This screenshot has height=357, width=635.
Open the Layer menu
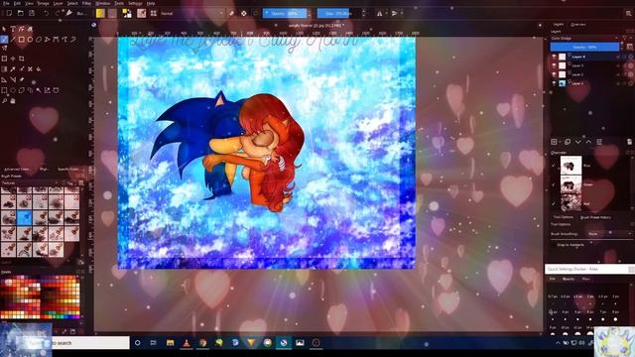(x=58, y=3)
